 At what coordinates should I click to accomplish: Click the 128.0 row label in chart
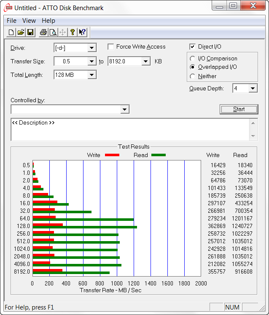pos(23,226)
